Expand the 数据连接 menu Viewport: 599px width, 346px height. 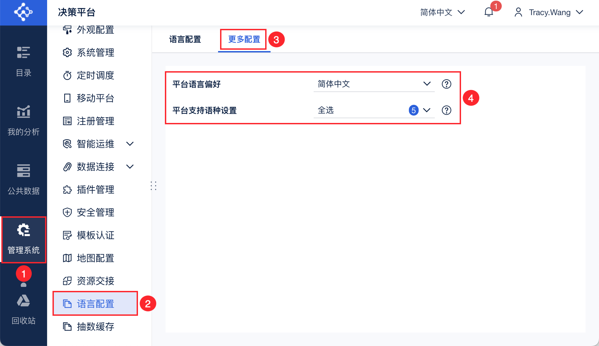coord(130,167)
